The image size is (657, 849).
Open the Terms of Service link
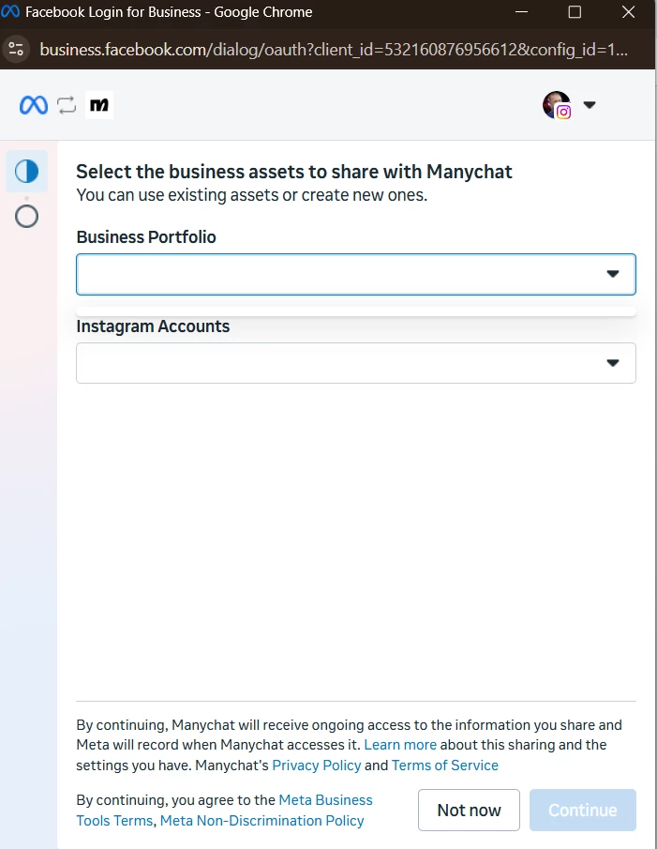coord(445,766)
